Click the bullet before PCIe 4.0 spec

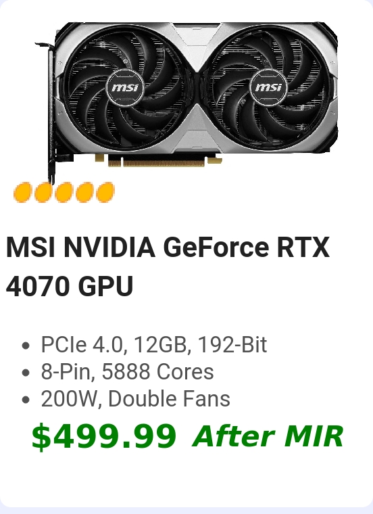[x=25, y=346]
